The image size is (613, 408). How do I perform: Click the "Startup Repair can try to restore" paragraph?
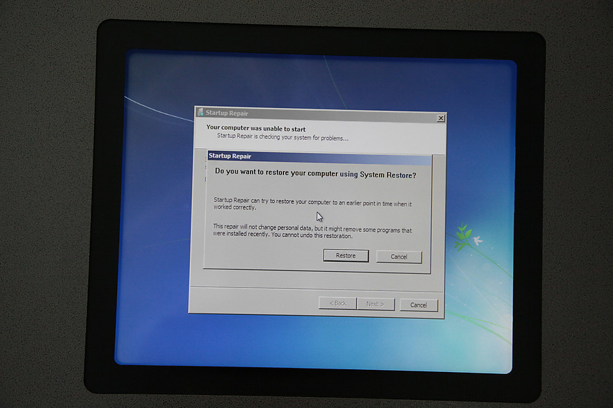point(313,204)
